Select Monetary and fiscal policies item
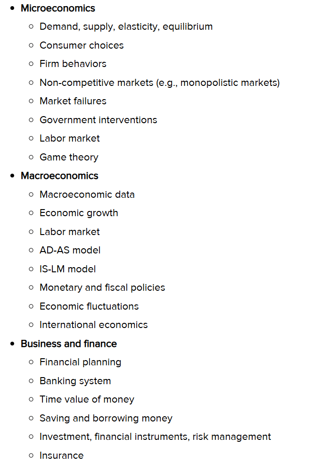The width and height of the screenshot is (313, 463). click(x=102, y=287)
